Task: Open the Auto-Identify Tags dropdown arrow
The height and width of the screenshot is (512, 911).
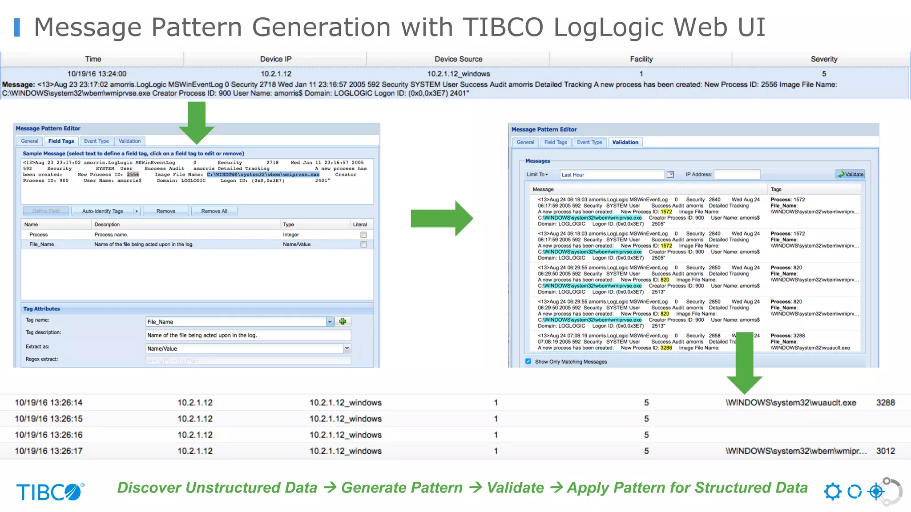Action: pyautogui.click(x=137, y=211)
